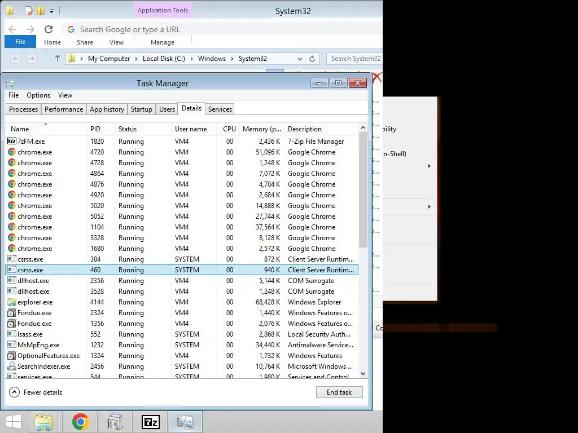Click the Search System32 field
Screen dimensions: 578x433
(354, 59)
